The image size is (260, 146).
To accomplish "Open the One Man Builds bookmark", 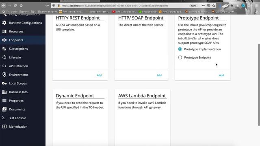I will [124, 12].
